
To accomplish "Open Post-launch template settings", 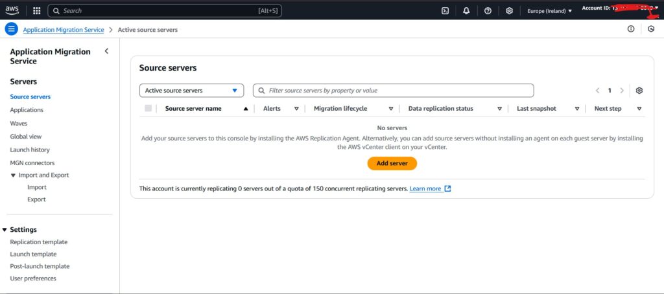I will click(40, 267).
